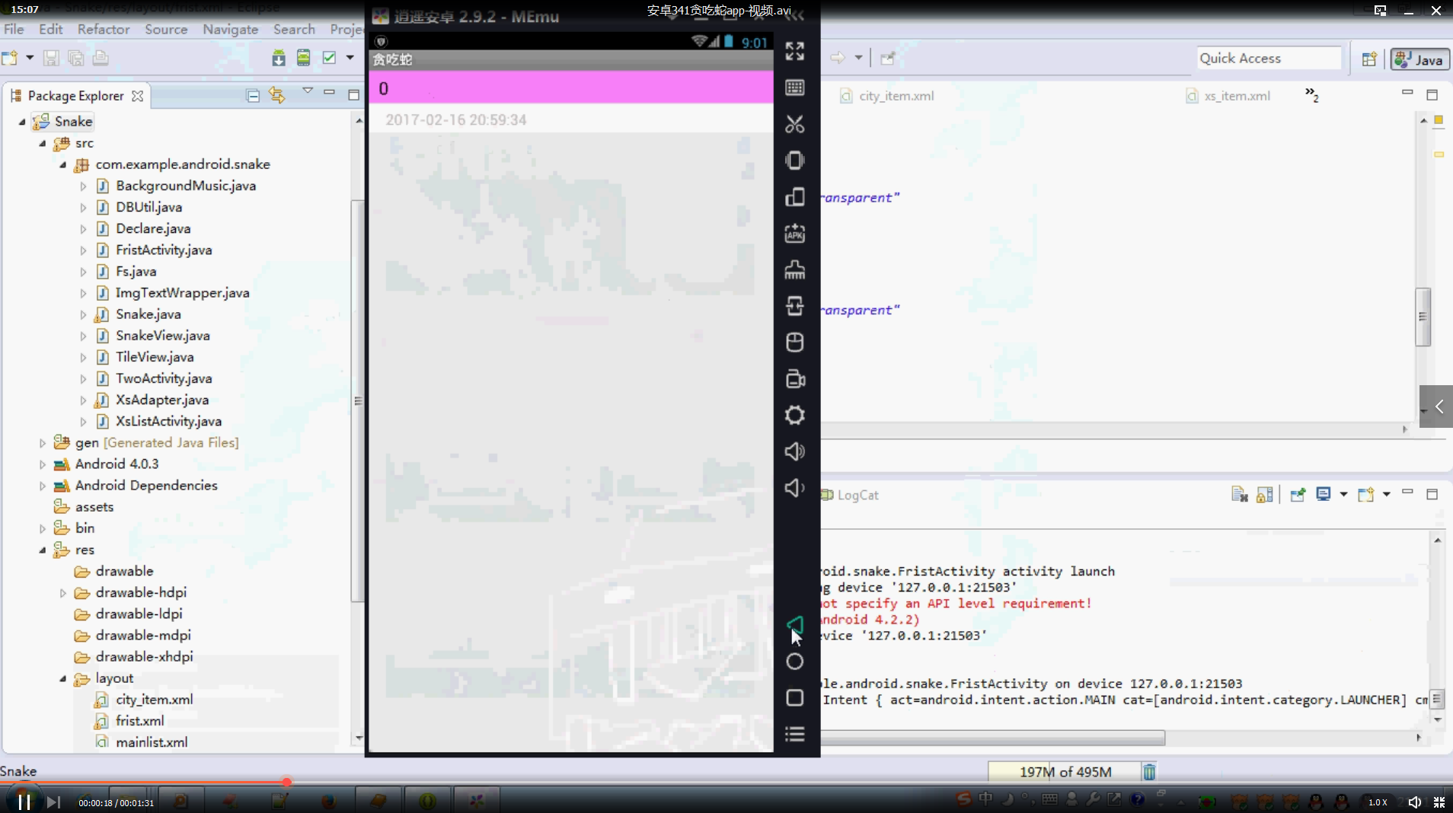The height and width of the screenshot is (813, 1453).
Task: Expand Android Dependencies node
Action: coord(43,485)
